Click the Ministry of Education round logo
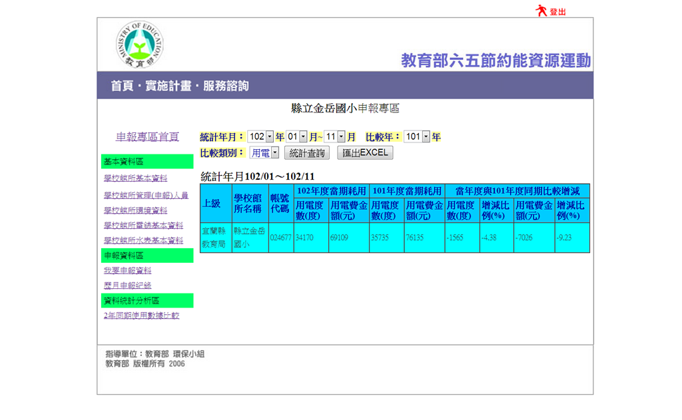Image resolution: width=682 pixels, height=420 pixels. (140, 45)
